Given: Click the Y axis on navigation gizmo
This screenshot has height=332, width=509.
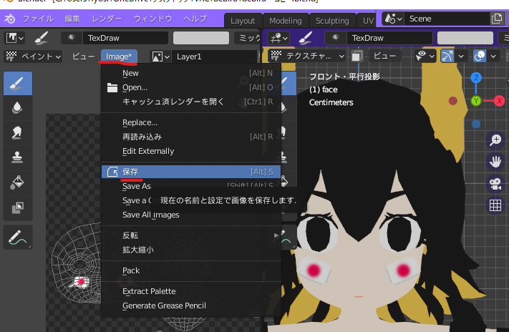Looking at the screenshot, I should pos(476,101).
